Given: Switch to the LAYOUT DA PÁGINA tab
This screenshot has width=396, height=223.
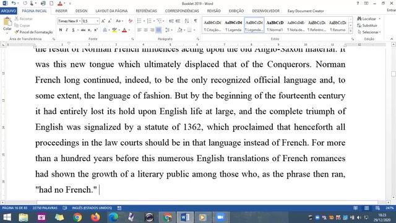Looking at the screenshot, I should (111, 11).
